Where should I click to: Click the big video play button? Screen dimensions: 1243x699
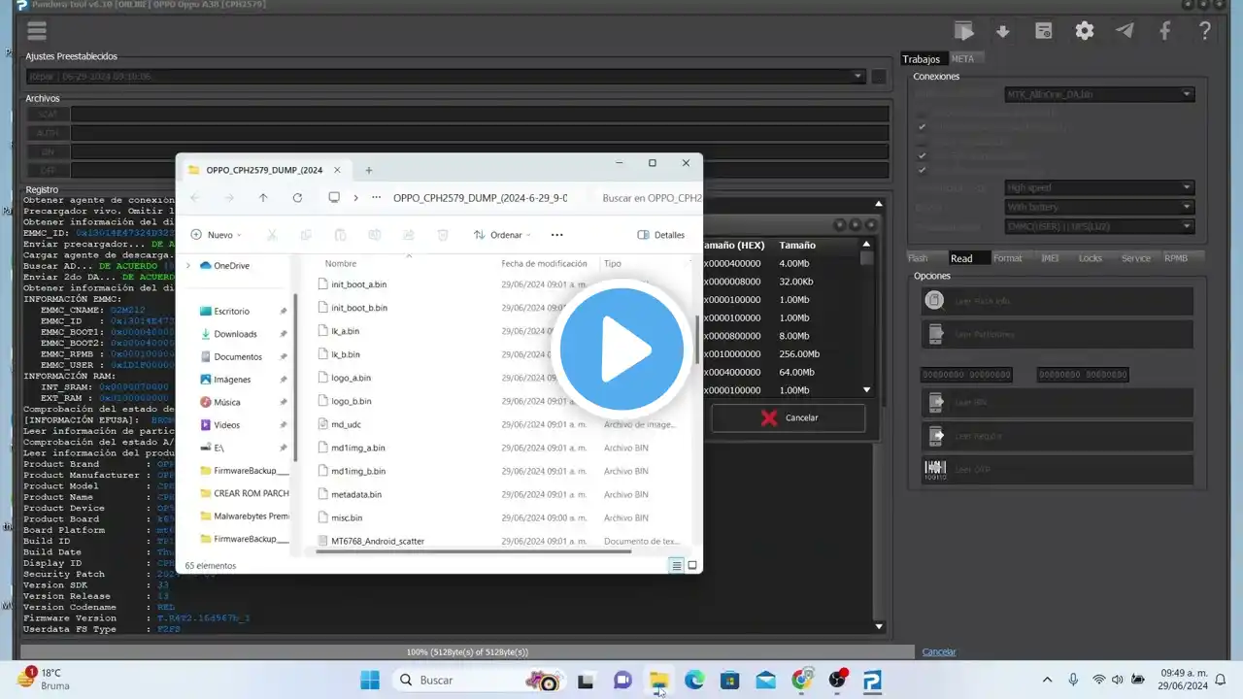click(x=621, y=349)
